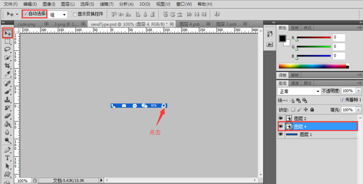Uncheck the 自动选择 checkbox
The image size is (363, 184).
click(26, 14)
